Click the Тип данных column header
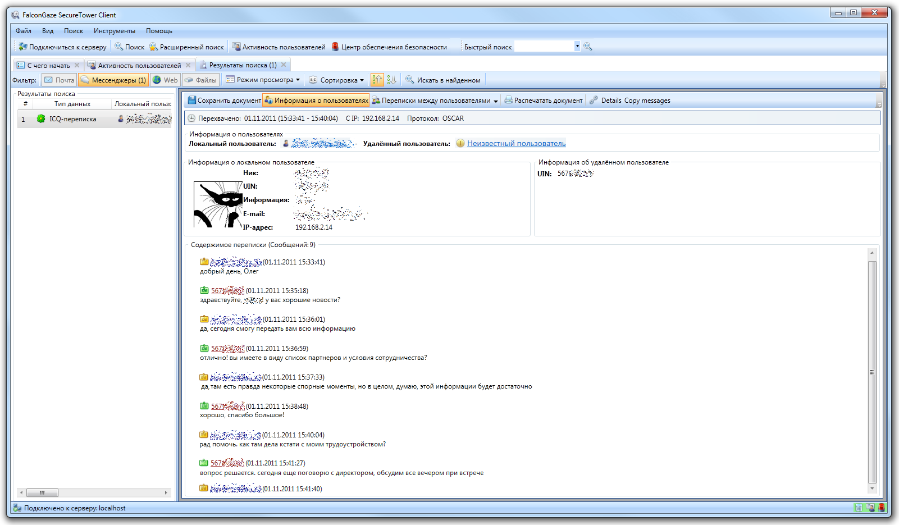This screenshot has height=525, width=899. coord(72,104)
